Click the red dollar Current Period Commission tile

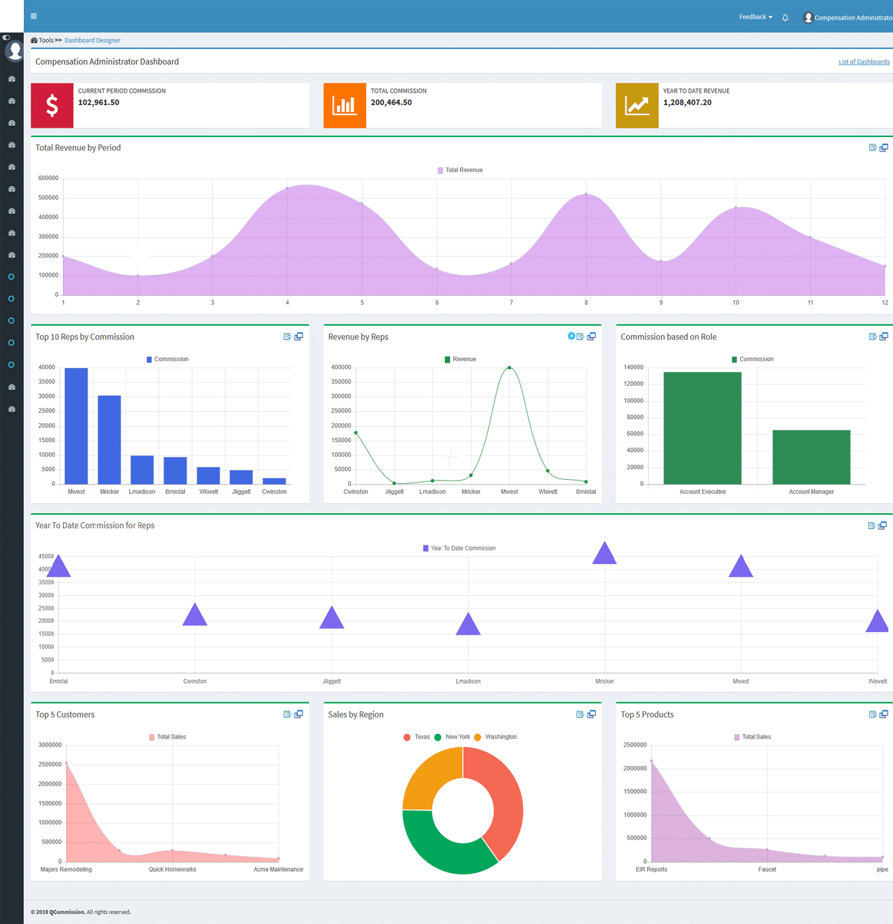click(52, 105)
